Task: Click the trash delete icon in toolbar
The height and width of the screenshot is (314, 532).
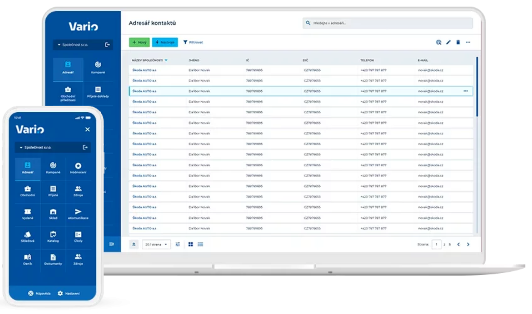Action: coord(458,42)
